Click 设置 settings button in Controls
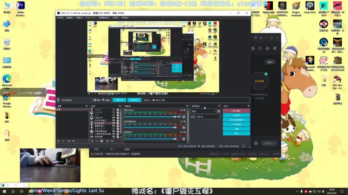 coord(236,129)
